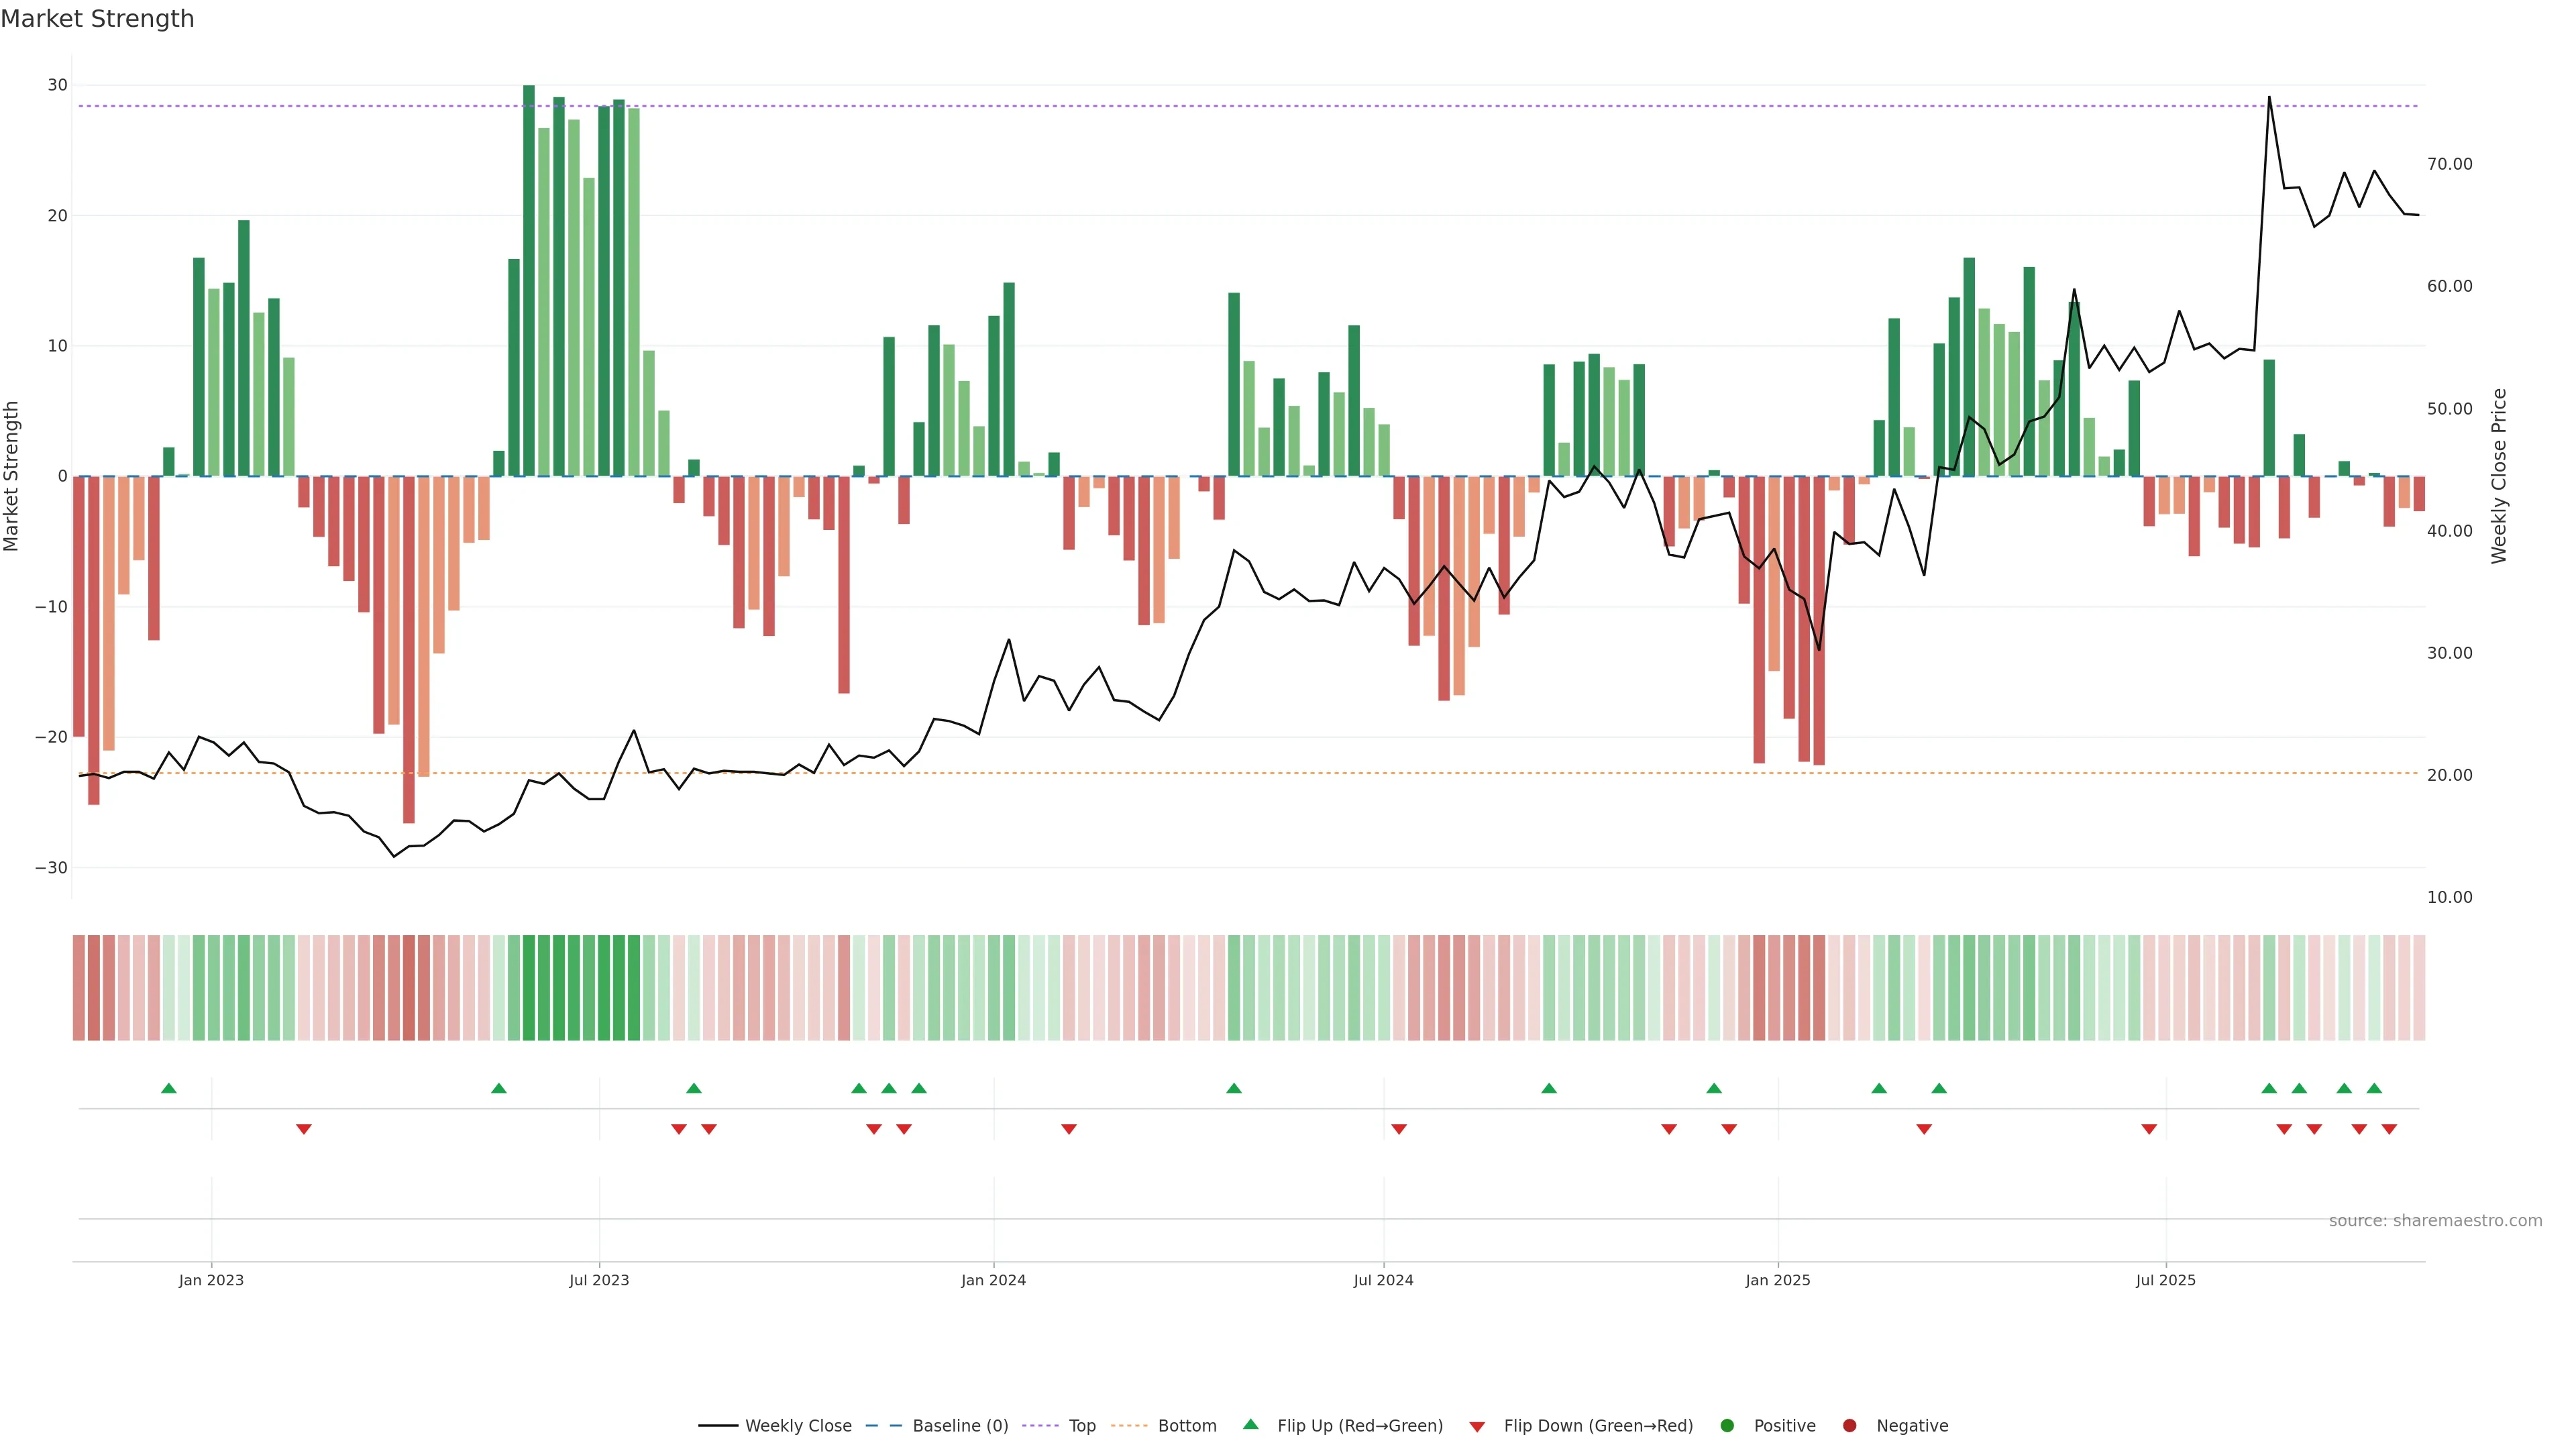
Task: Click the last red flip-down triangle marker
Action: tap(2389, 1129)
